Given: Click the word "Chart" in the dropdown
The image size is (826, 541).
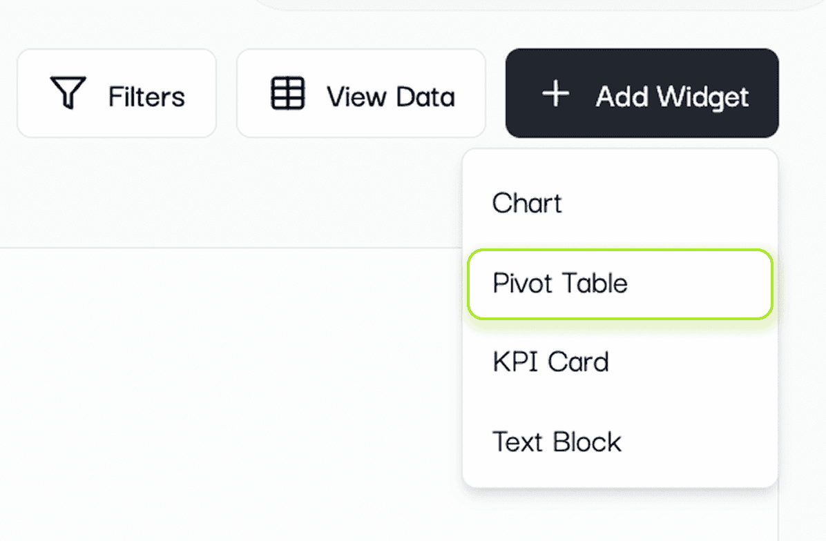Looking at the screenshot, I should tap(527, 204).
